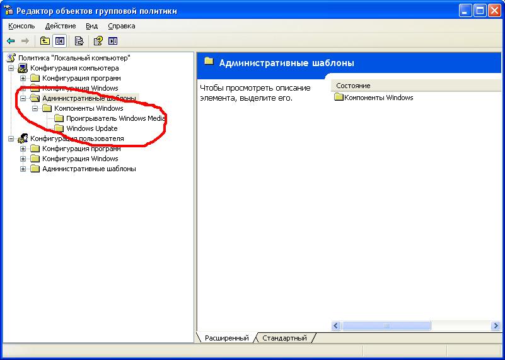
Task: Open Help via the question mark icon
Action: pos(98,41)
